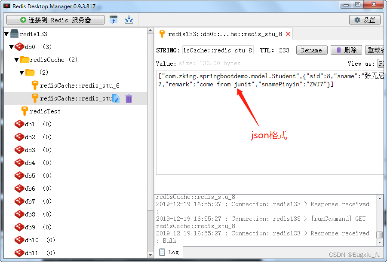This screenshot has width=387, height=262.
Task: Click the key name input field
Action: [218, 50]
